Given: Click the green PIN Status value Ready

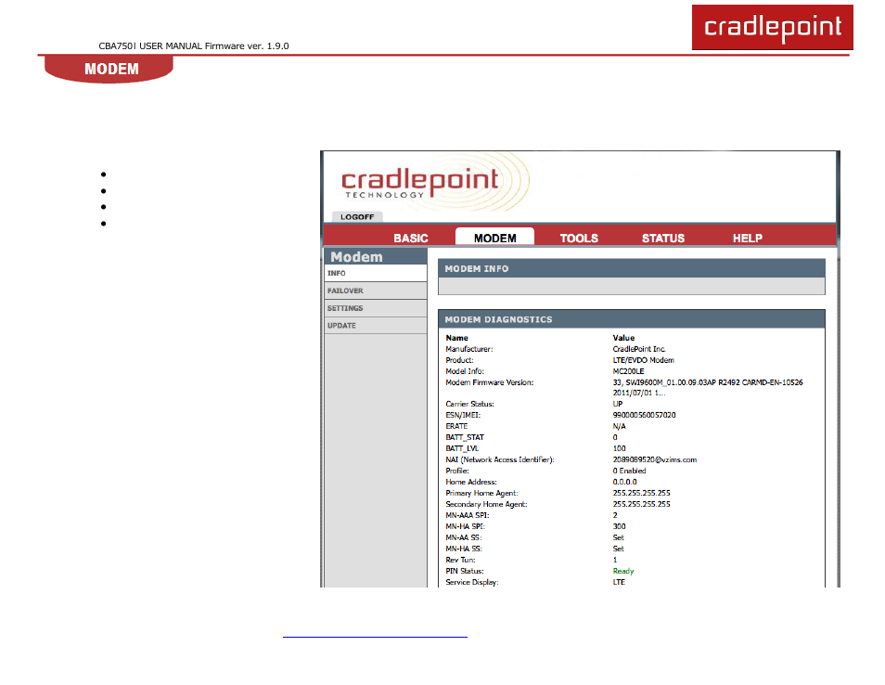Looking at the screenshot, I should point(623,571).
